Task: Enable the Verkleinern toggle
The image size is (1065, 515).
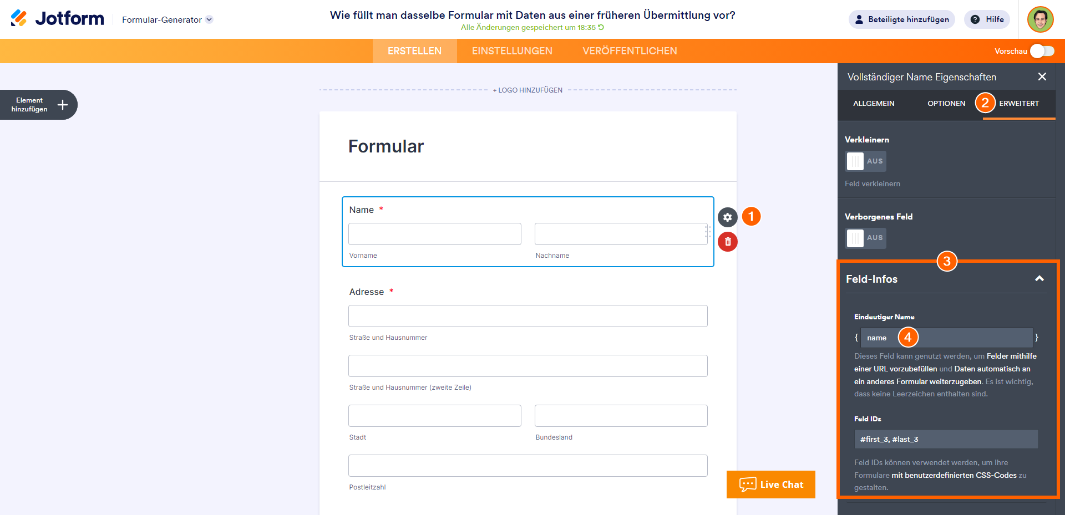Action: 865,161
